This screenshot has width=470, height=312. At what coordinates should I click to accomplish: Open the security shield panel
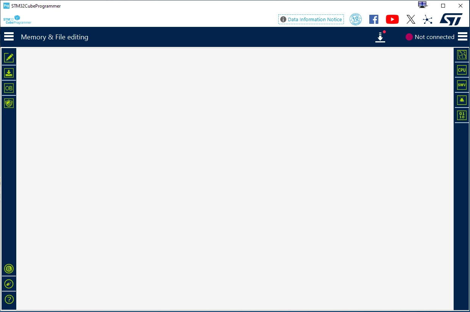[9, 103]
